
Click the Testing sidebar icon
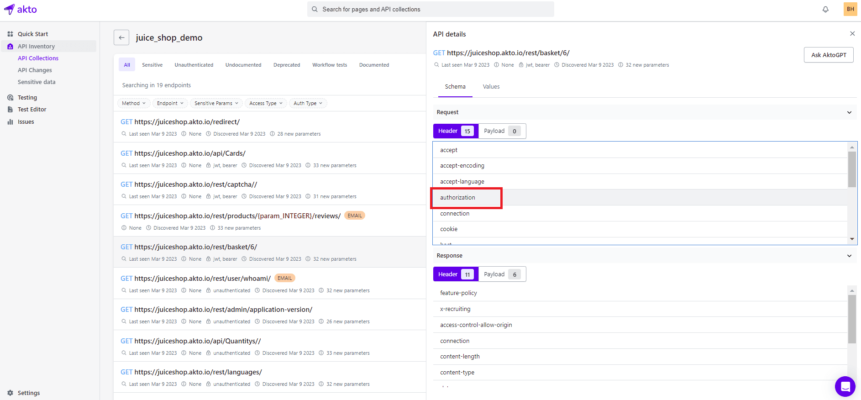pyautogui.click(x=10, y=97)
